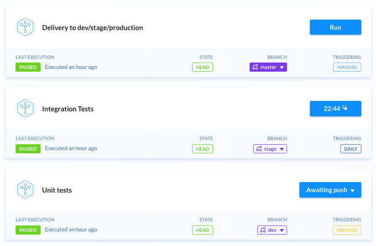
Task: Click the PASSED status badge for Unit tests
Action: click(x=28, y=230)
